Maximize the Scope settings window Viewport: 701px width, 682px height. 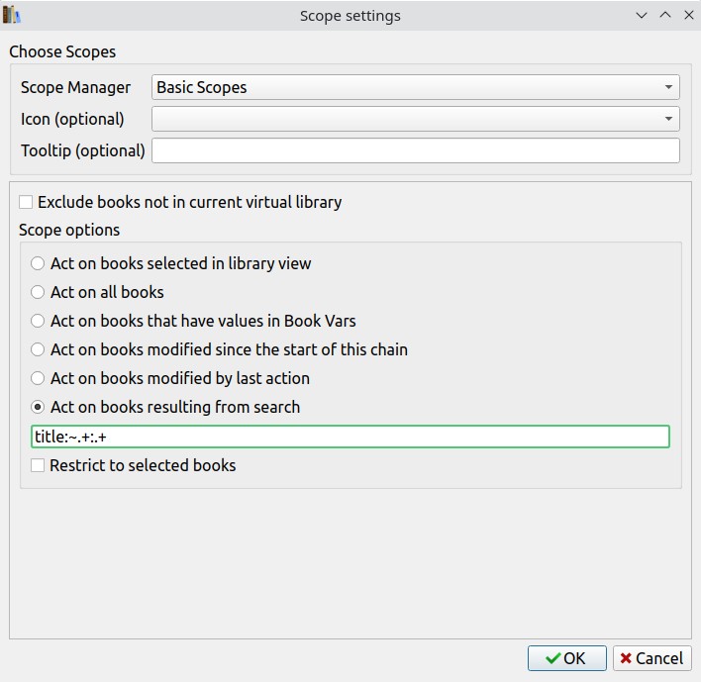tap(665, 16)
